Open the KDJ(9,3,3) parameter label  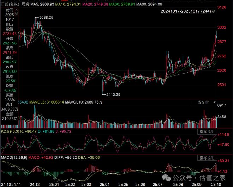click(x=11, y=131)
